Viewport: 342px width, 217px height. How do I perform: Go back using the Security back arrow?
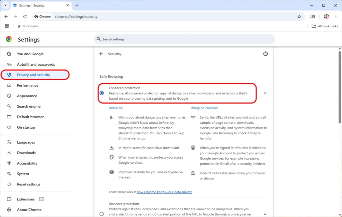[101, 54]
